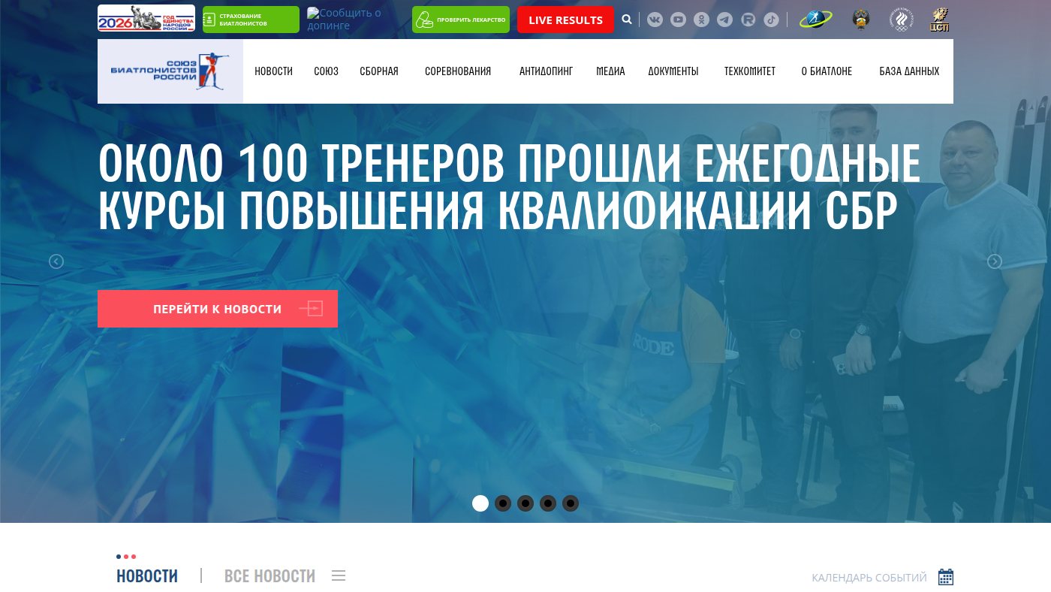This screenshot has width=1051, height=592.
Task: Expand the Медиа menu
Action: (x=610, y=71)
